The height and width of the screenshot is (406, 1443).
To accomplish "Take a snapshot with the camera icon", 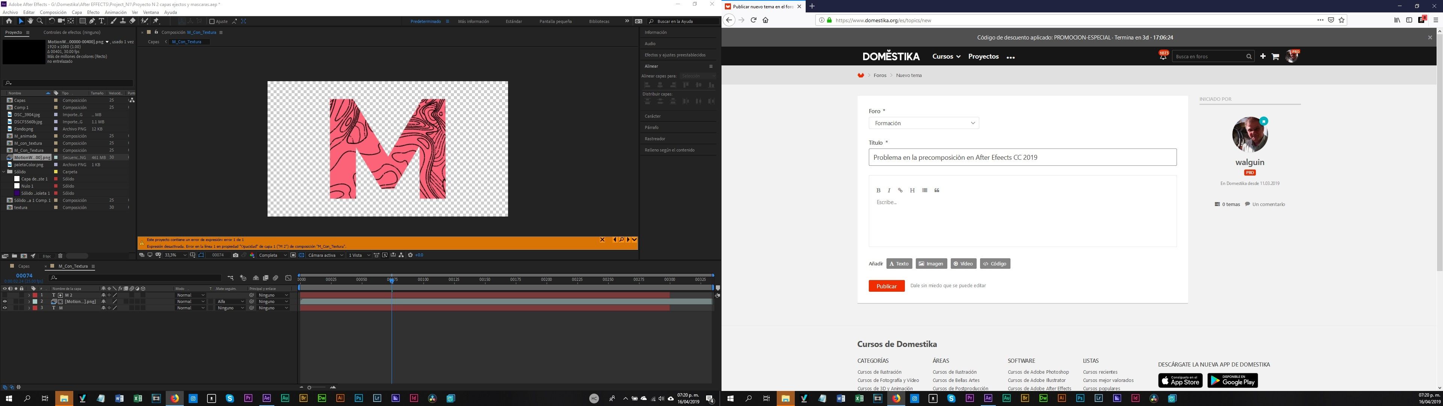I will 235,255.
